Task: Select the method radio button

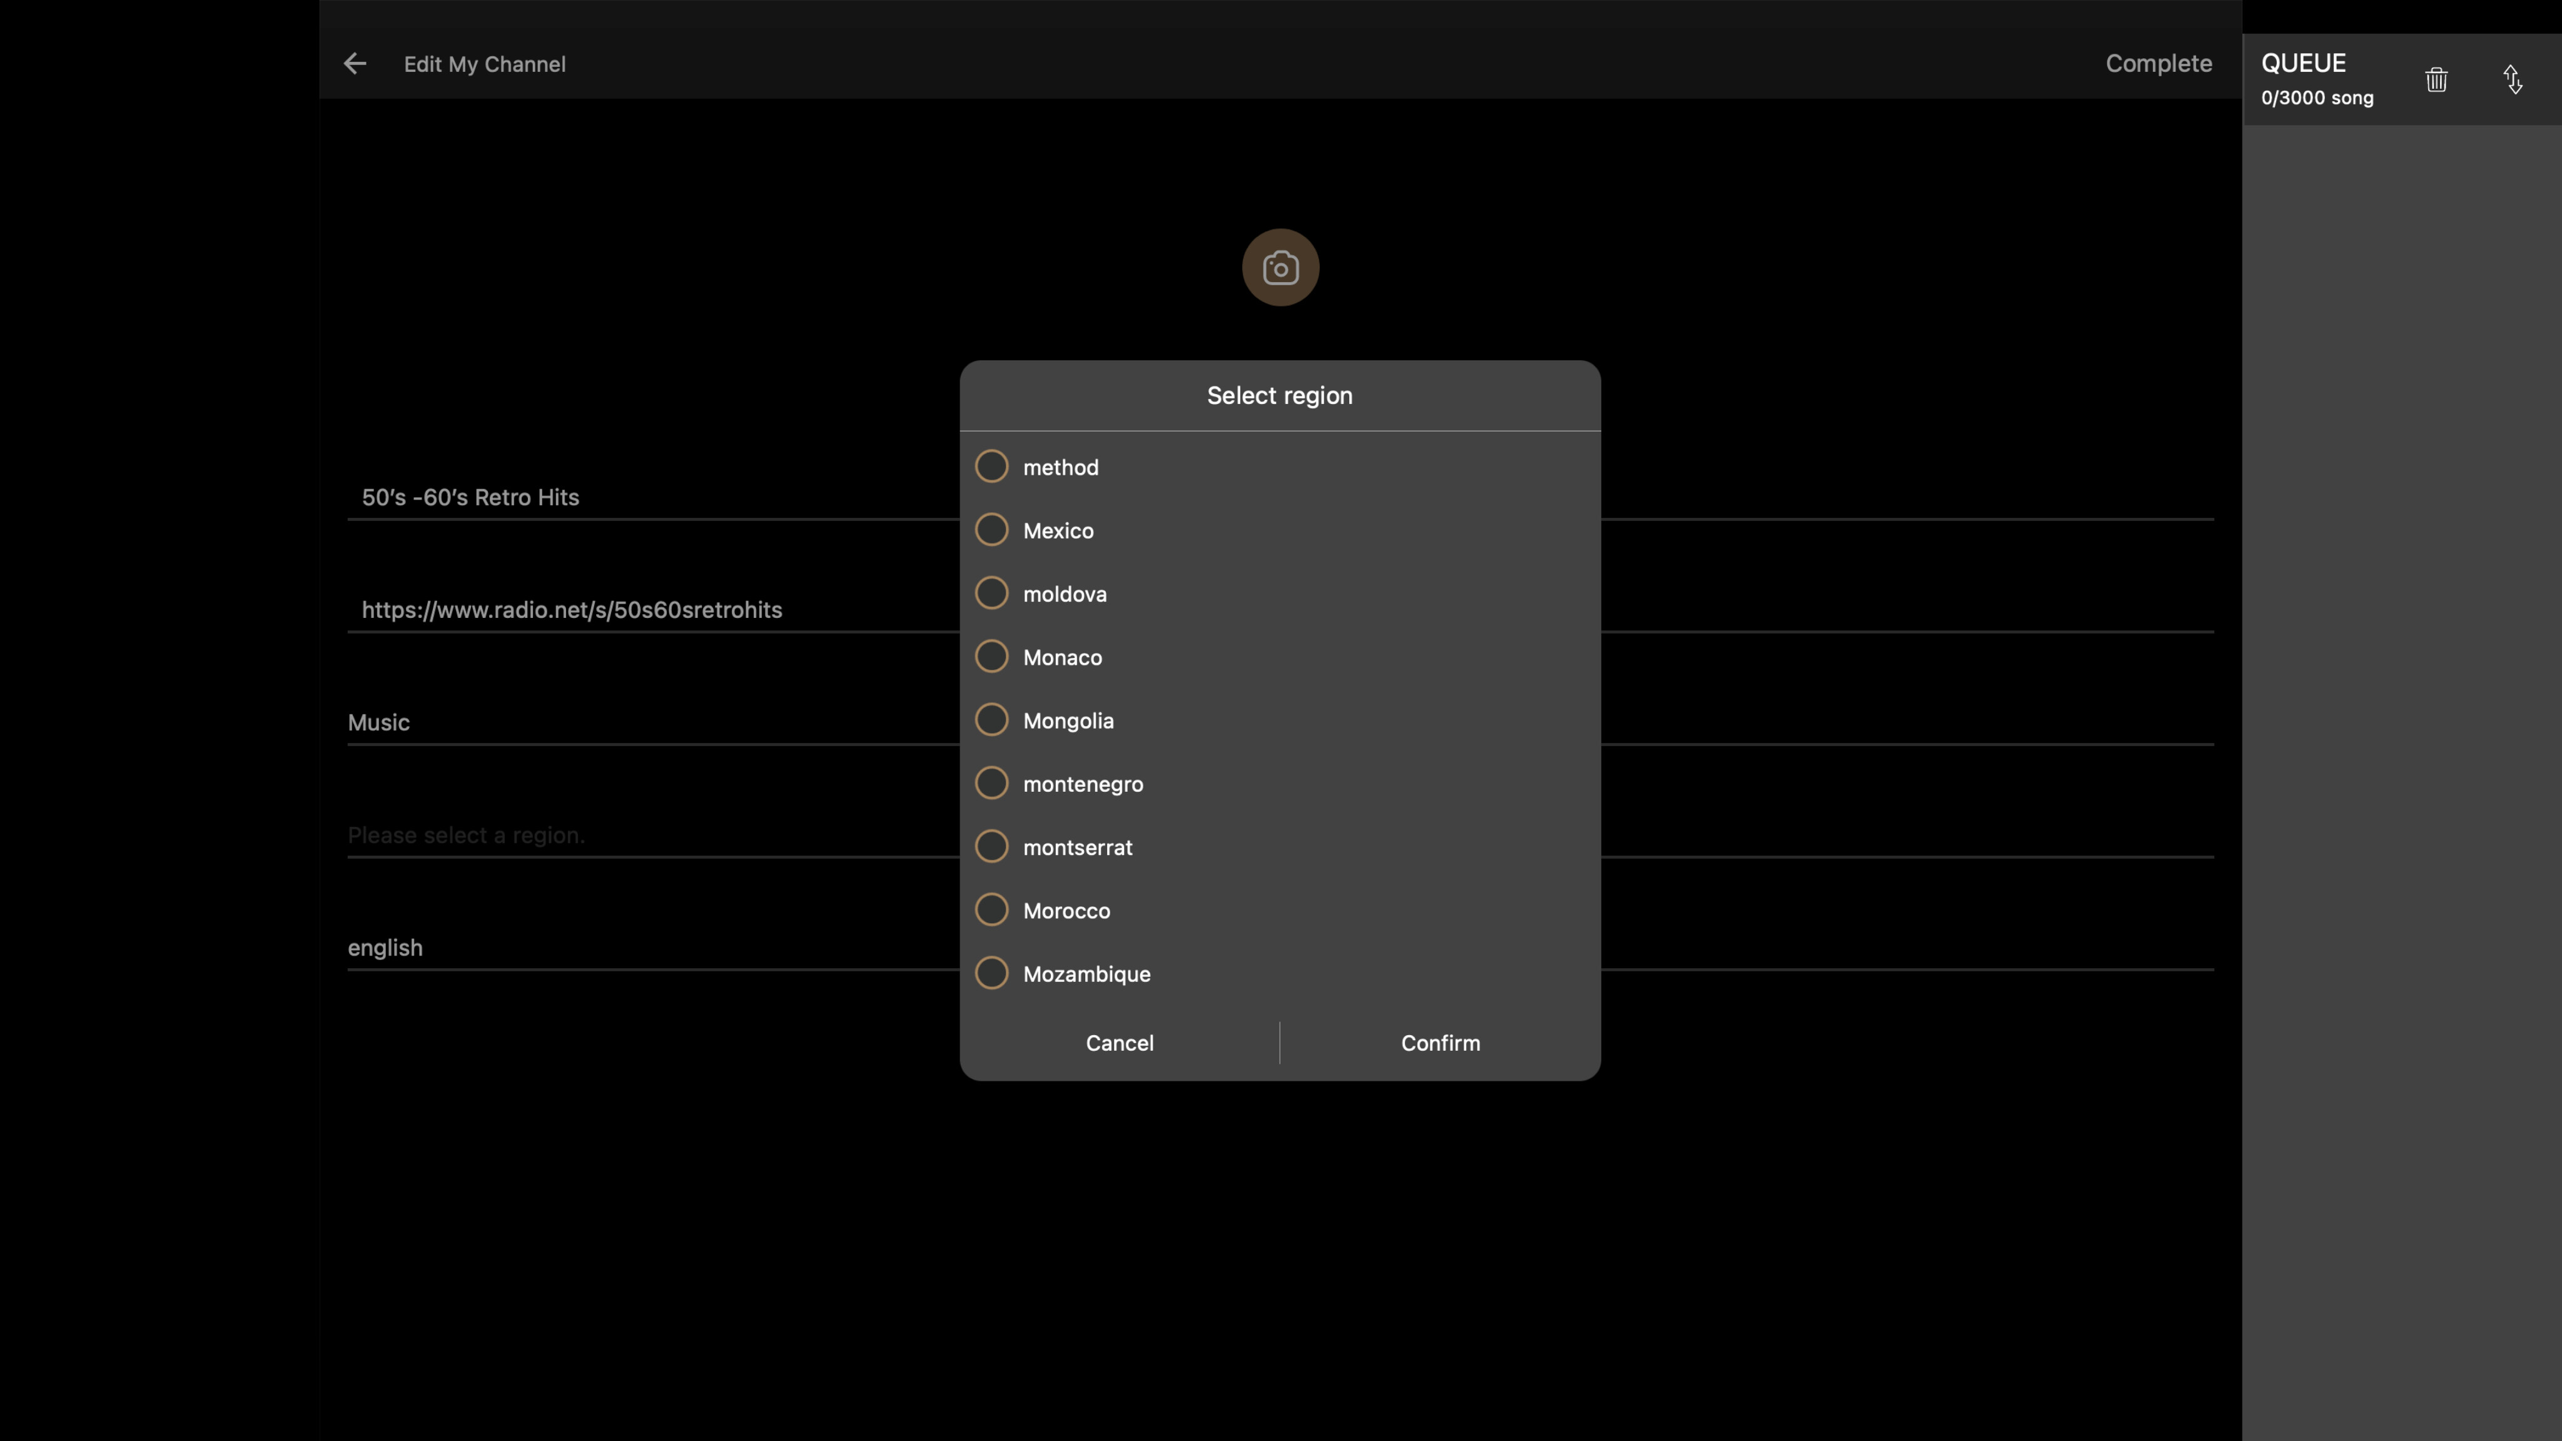Action: click(x=991, y=467)
